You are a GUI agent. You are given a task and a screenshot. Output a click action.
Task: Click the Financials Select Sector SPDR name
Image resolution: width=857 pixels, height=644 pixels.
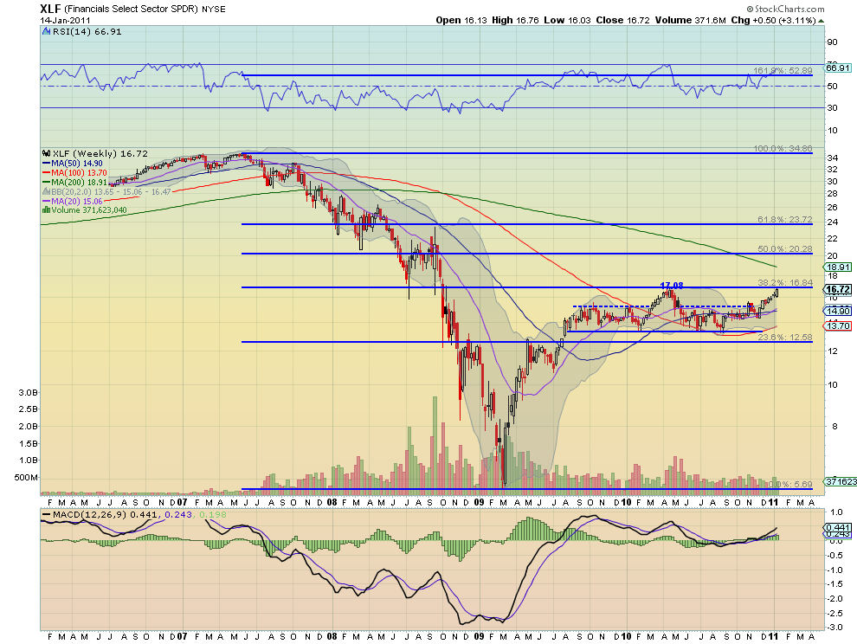pyautogui.click(x=132, y=10)
